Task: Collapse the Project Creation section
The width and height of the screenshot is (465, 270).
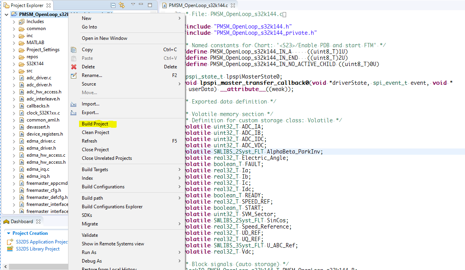Action: [8, 233]
